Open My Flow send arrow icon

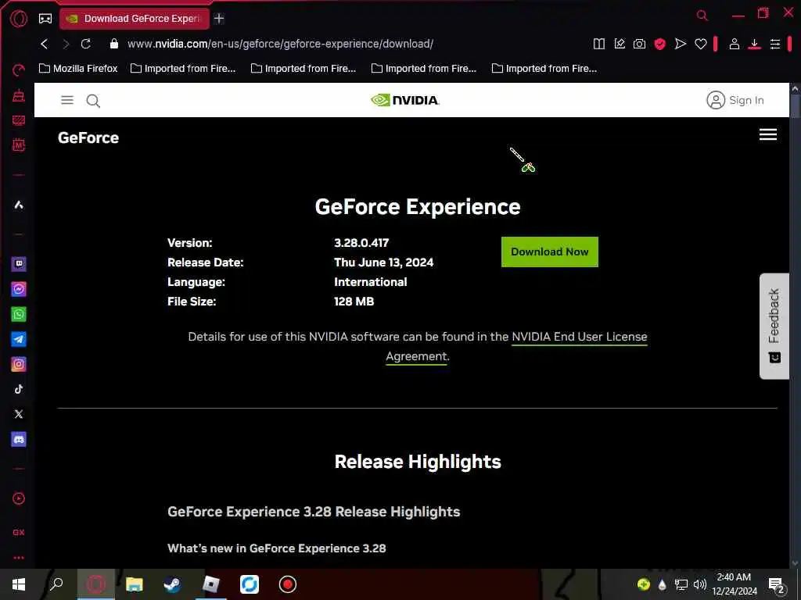[680, 44]
